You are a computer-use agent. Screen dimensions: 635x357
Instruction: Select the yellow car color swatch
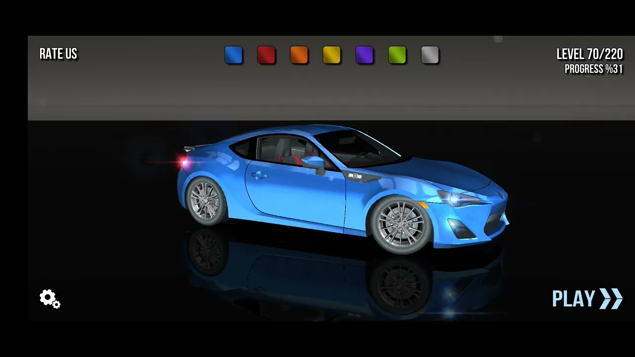click(332, 55)
